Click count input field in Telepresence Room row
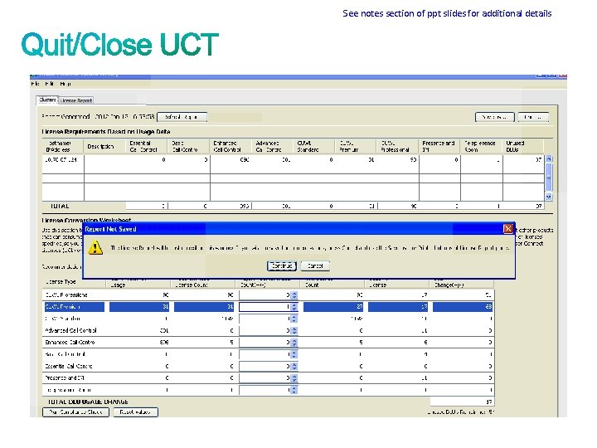 click(265, 390)
